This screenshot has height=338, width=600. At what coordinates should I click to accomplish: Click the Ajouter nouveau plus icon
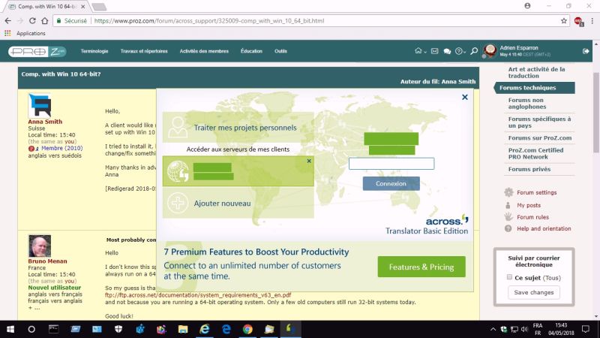[x=178, y=203]
